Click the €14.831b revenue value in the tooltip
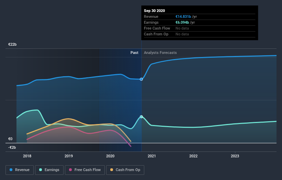This screenshot has height=180, width=282. click(183, 16)
